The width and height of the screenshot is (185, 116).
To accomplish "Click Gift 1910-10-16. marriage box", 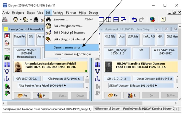I will 117,78.
